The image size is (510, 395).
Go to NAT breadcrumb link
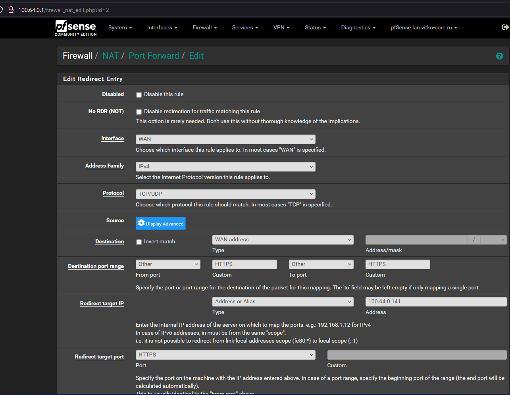[x=110, y=56]
